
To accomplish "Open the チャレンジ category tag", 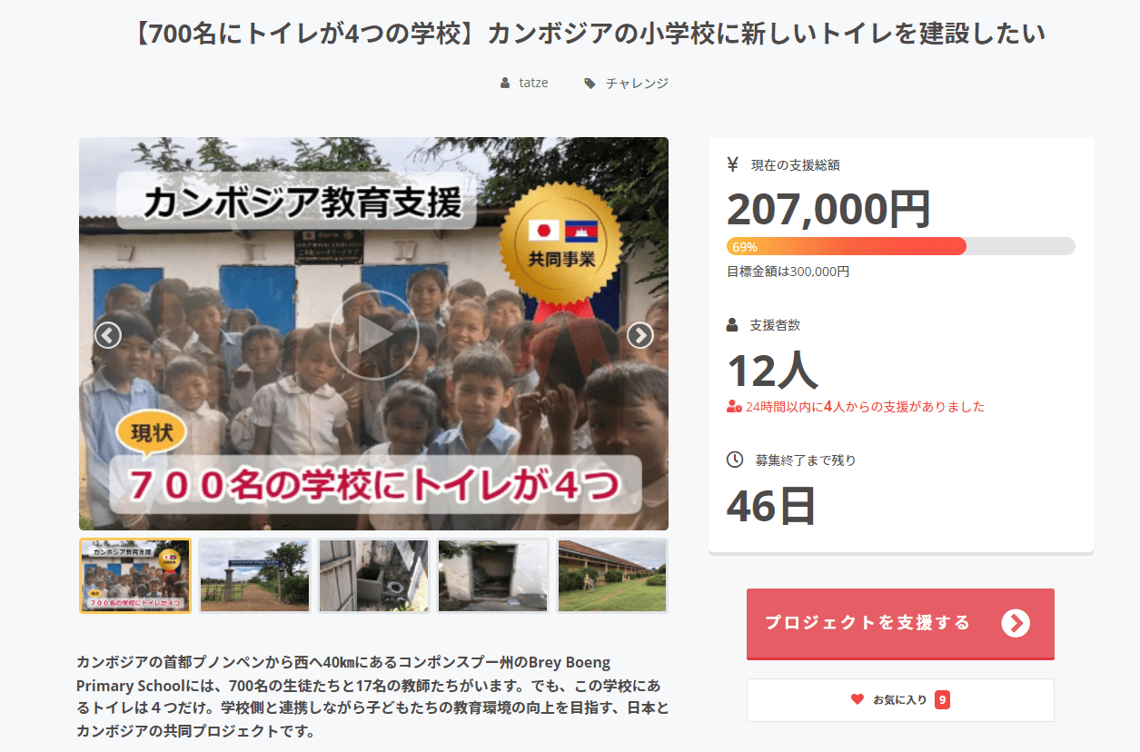I will [637, 84].
